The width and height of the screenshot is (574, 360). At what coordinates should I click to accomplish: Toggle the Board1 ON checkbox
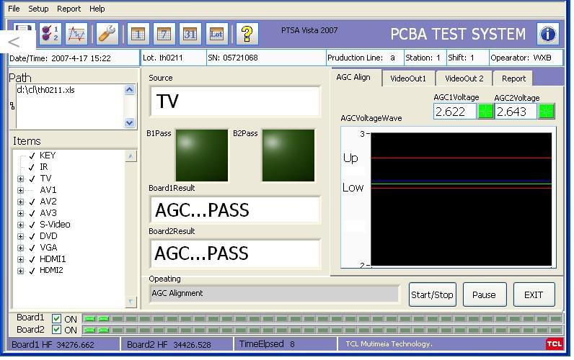point(57,319)
